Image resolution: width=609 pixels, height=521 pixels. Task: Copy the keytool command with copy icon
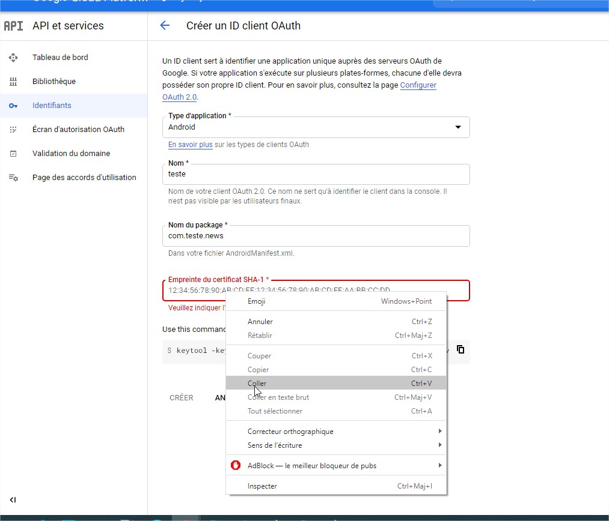coord(461,349)
